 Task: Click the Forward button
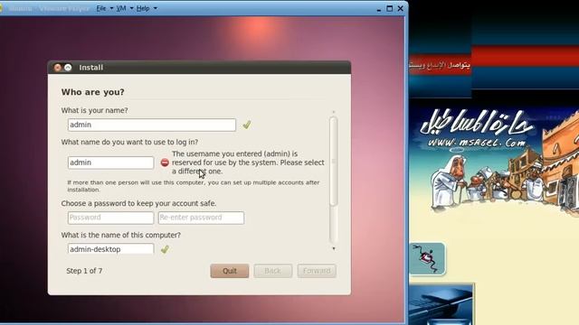pyautogui.click(x=317, y=271)
